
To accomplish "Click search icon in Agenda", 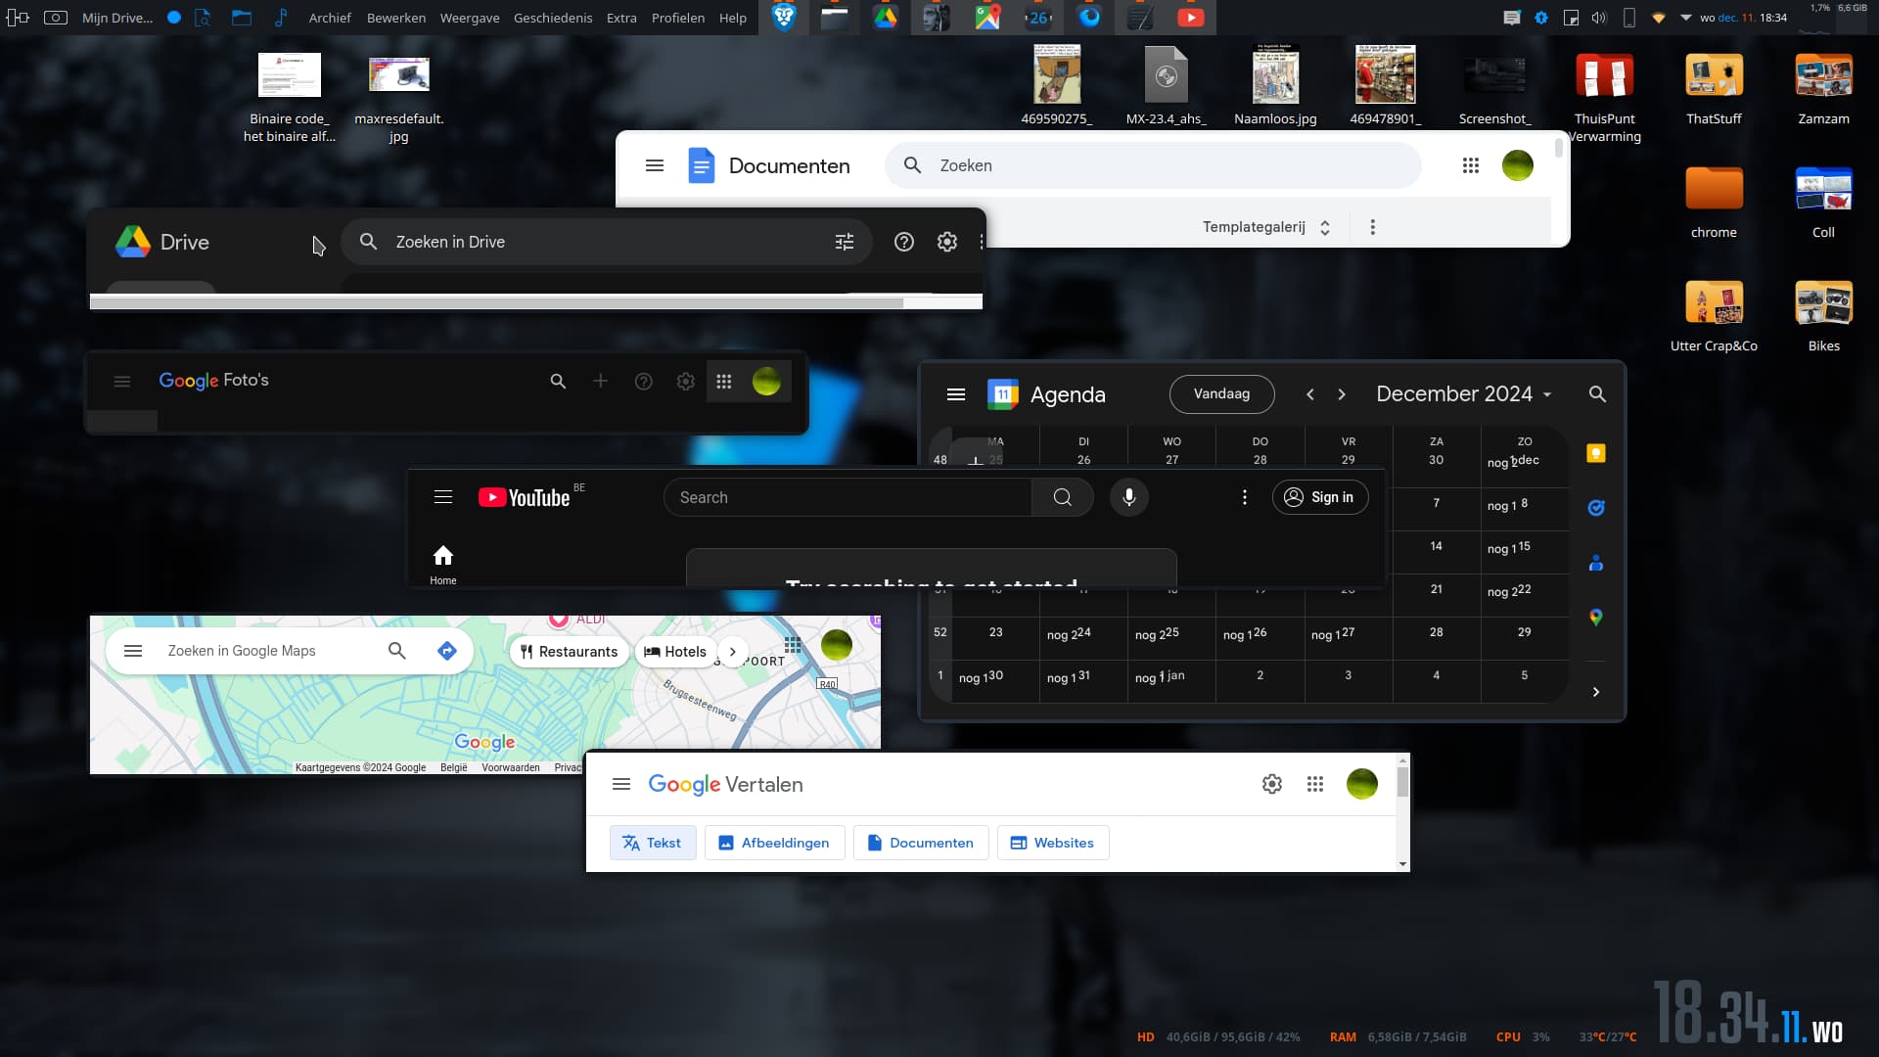I will (1597, 394).
